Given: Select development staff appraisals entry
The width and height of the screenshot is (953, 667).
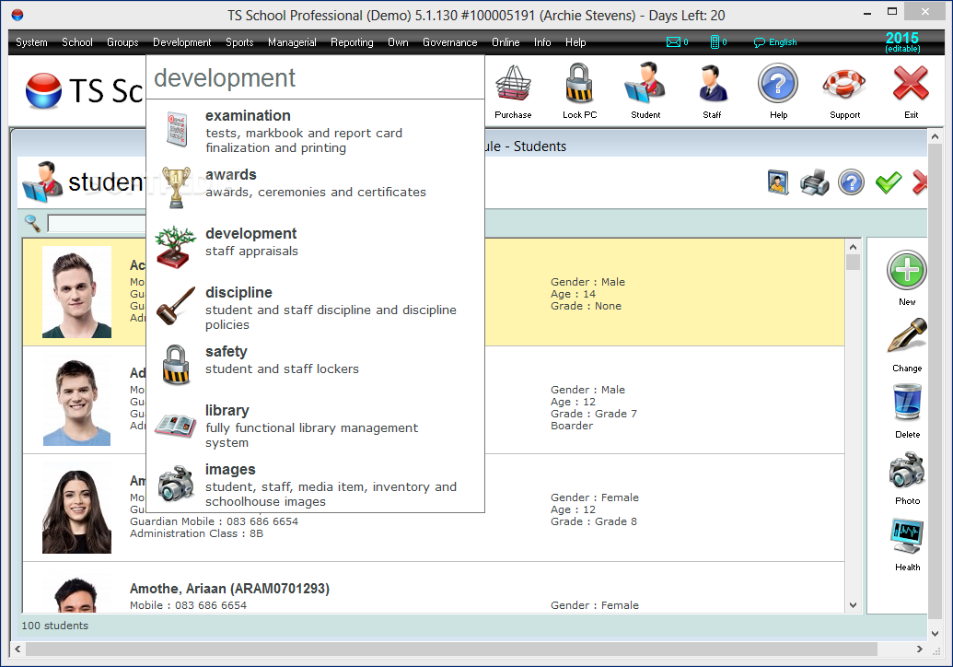Looking at the screenshot, I should click(315, 246).
